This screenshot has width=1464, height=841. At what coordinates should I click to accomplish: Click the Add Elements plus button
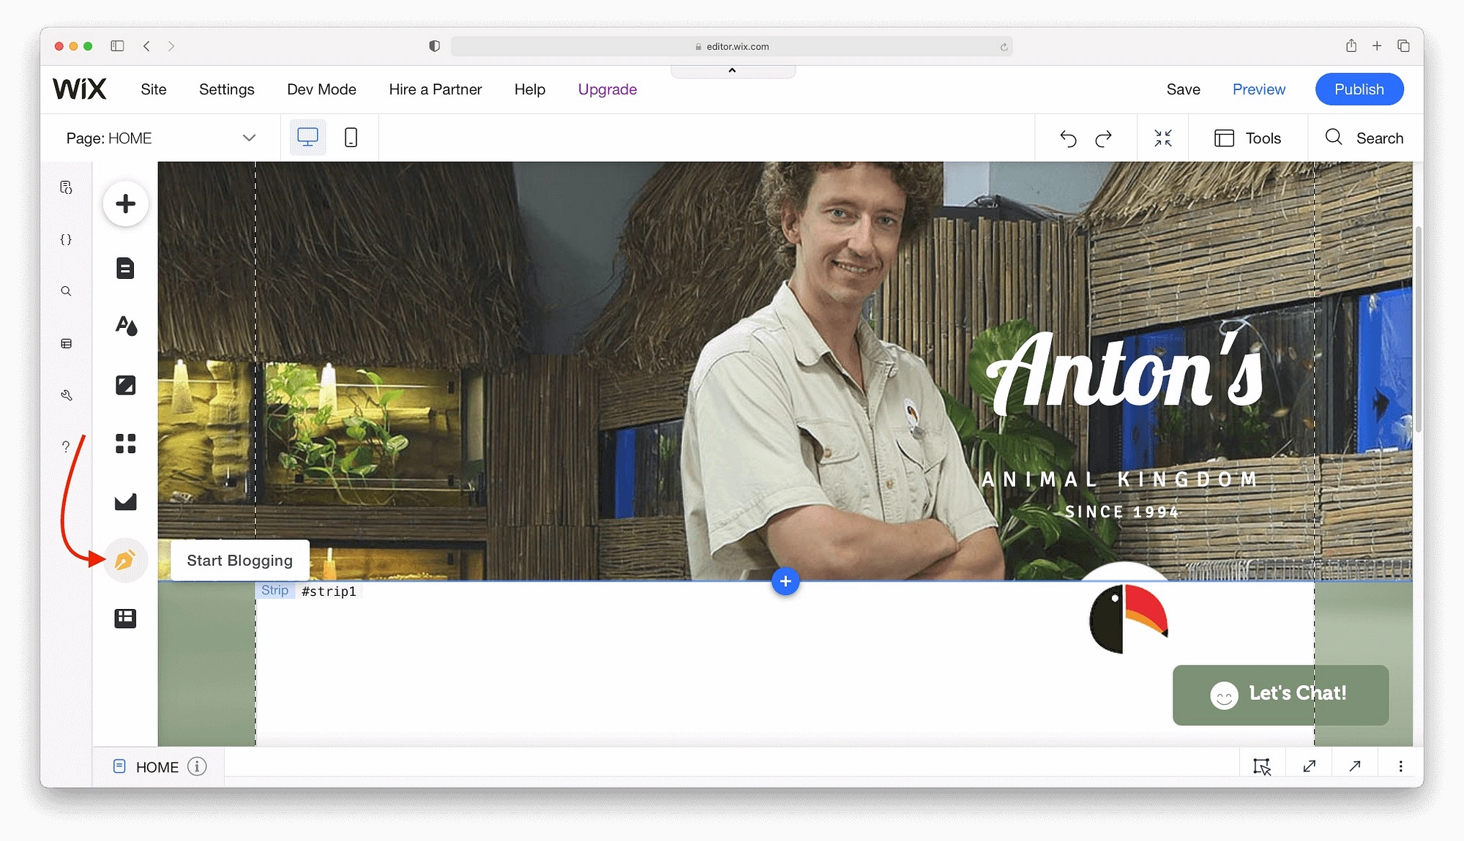click(x=125, y=203)
